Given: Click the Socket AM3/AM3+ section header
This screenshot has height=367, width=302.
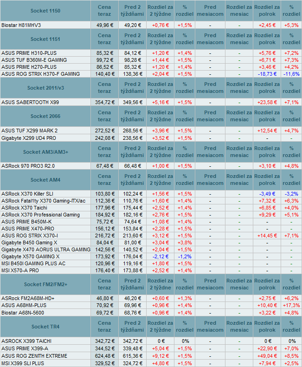Looking at the screenshot, I should (x=45, y=152).
